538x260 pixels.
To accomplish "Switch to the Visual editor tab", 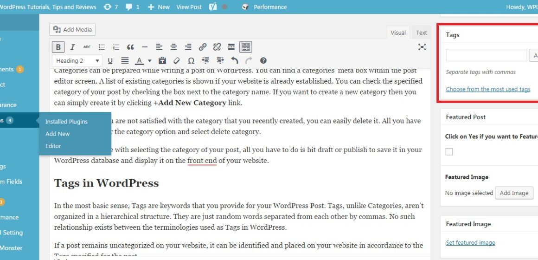I will tap(398, 32).
